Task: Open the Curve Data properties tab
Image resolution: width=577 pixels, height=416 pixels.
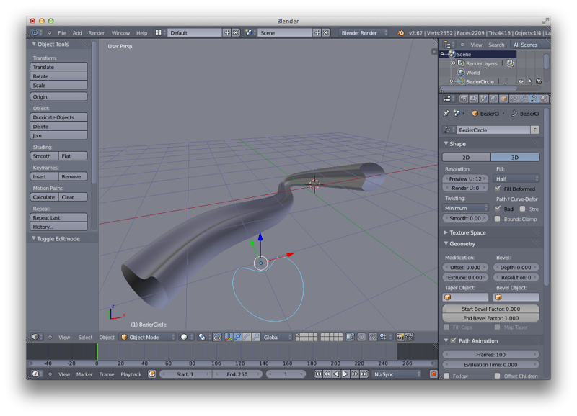Action: (534, 99)
